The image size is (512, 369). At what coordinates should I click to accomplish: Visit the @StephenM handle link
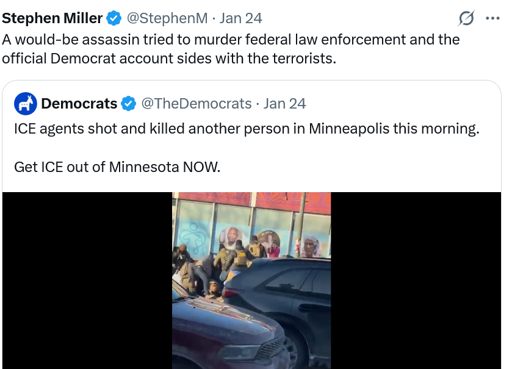[x=167, y=18]
